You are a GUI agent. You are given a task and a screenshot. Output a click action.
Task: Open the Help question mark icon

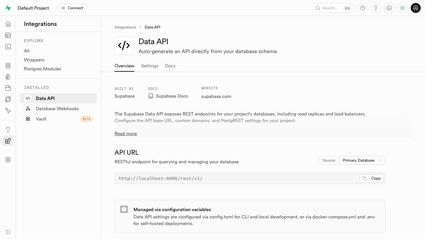click(363, 8)
